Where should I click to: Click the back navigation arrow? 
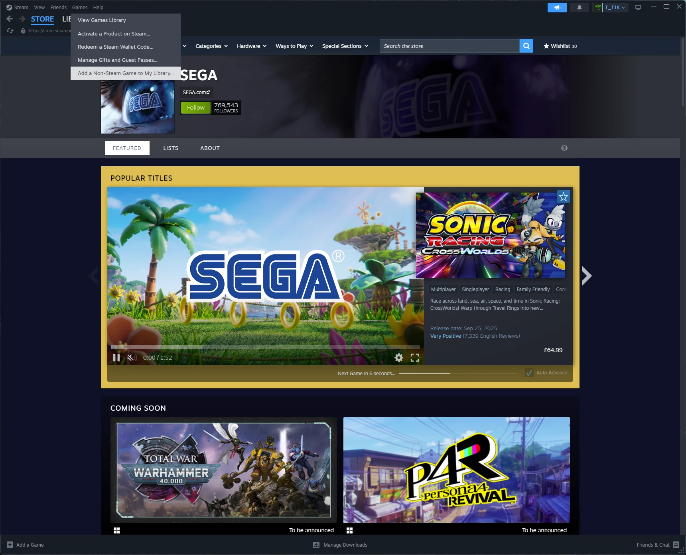(x=9, y=18)
